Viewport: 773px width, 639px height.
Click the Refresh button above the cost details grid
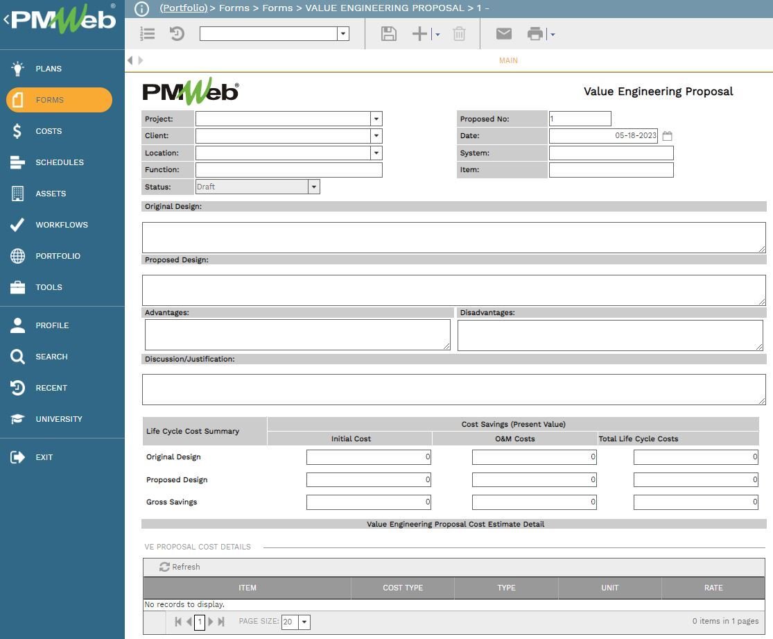point(179,567)
